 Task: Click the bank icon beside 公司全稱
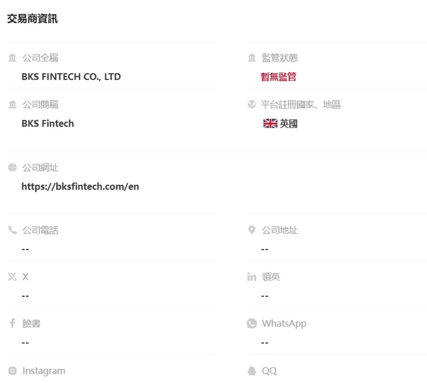click(12, 58)
